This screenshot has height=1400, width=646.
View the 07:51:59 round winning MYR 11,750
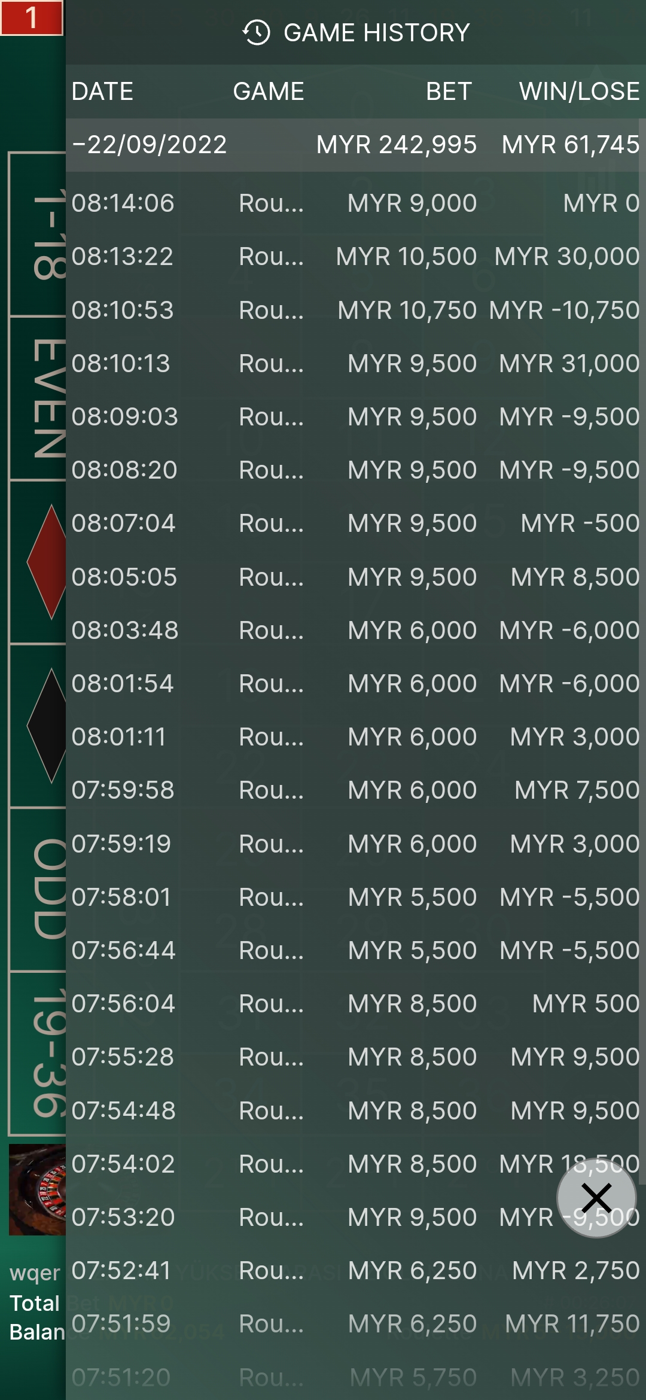[355, 1323]
